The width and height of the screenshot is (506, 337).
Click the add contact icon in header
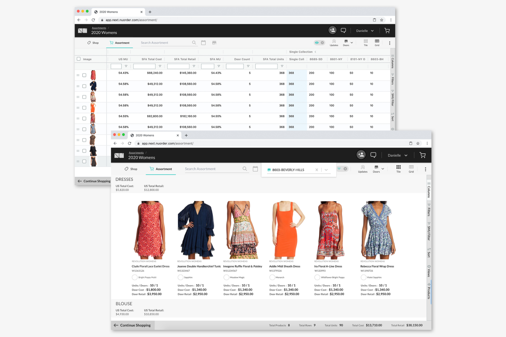tap(361, 155)
